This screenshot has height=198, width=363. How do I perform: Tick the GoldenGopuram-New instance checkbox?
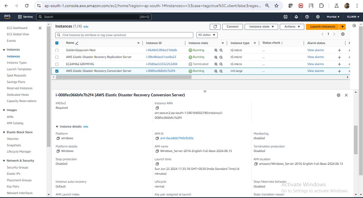[x=57, y=50]
